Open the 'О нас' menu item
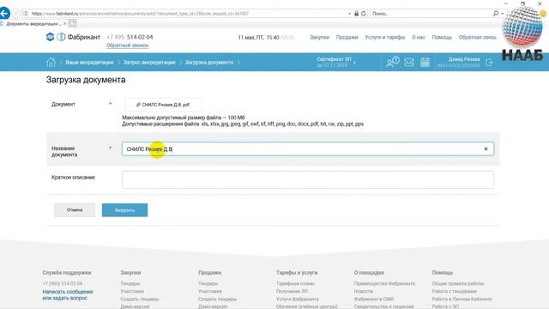 tap(419, 37)
